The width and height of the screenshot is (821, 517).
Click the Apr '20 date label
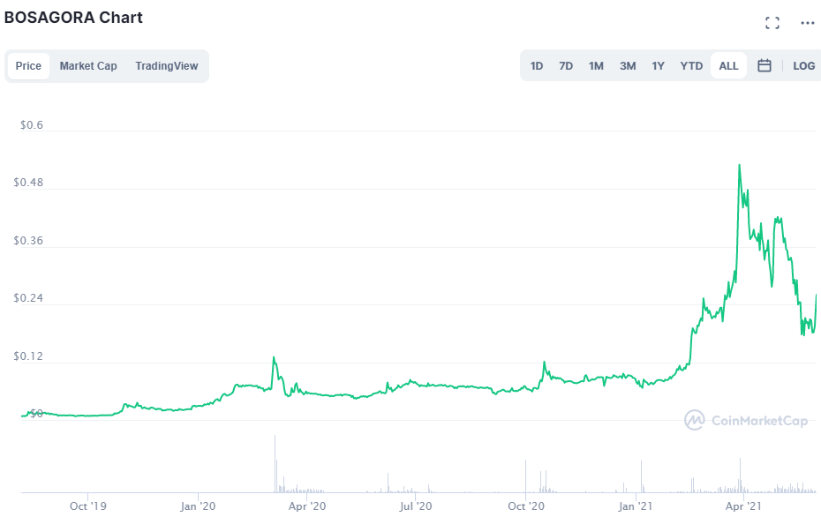307,506
